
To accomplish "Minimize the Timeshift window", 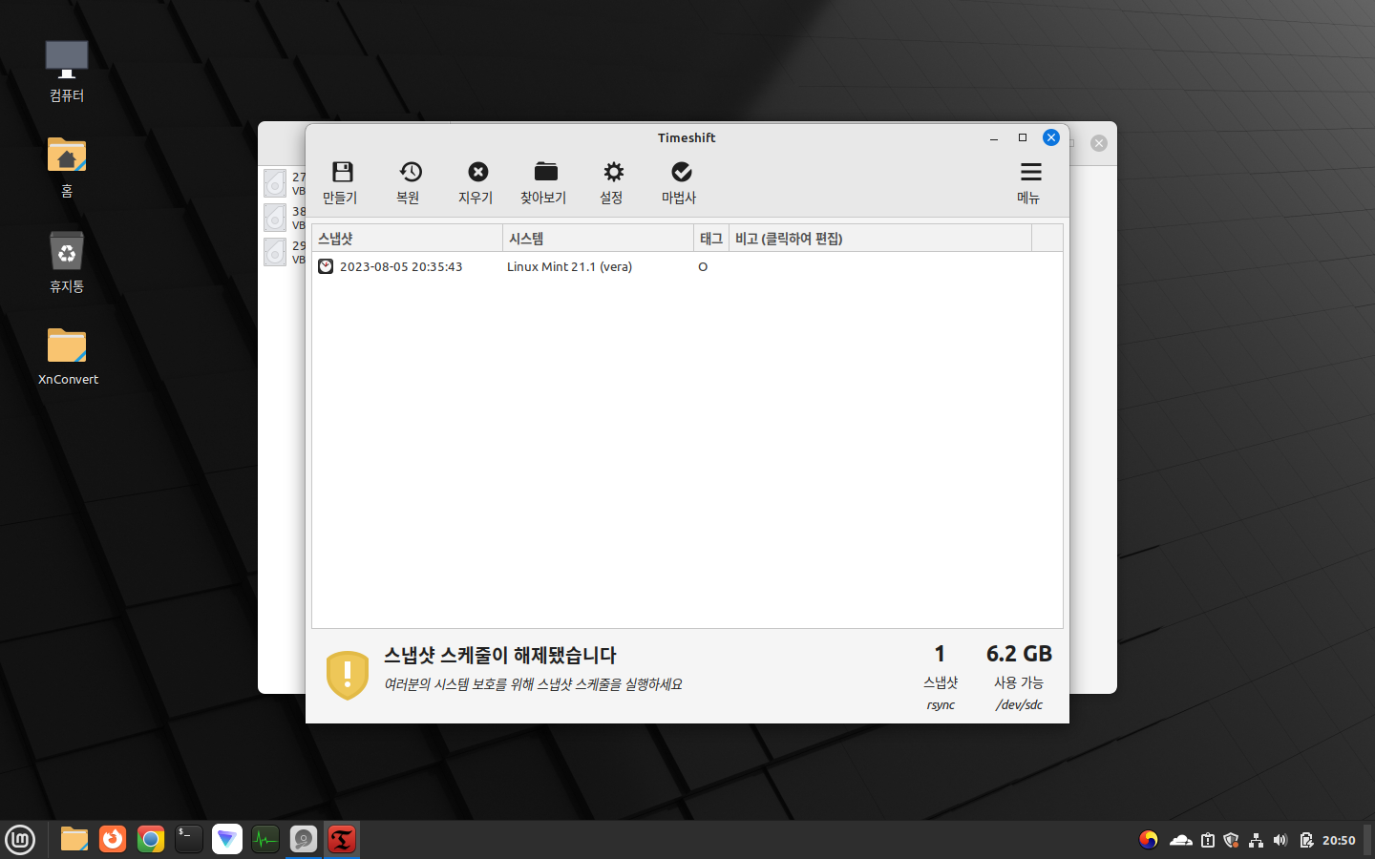I will 994,138.
